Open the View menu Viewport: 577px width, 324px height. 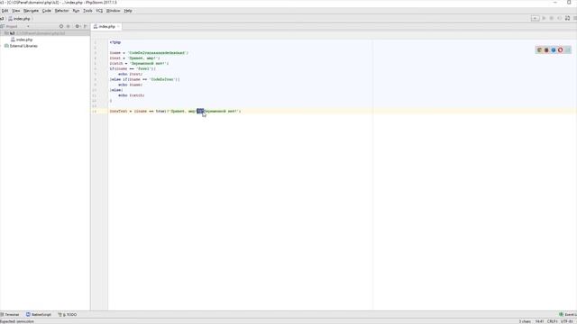(16, 11)
